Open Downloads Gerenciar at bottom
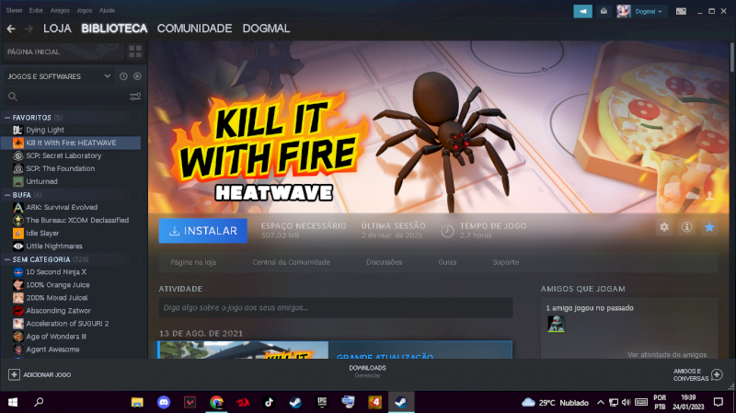The image size is (736, 413). [x=367, y=372]
